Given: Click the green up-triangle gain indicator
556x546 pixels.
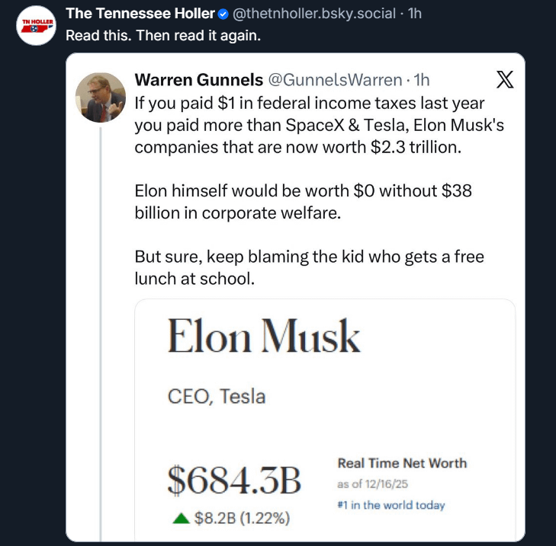Looking at the screenshot, I should (x=180, y=519).
